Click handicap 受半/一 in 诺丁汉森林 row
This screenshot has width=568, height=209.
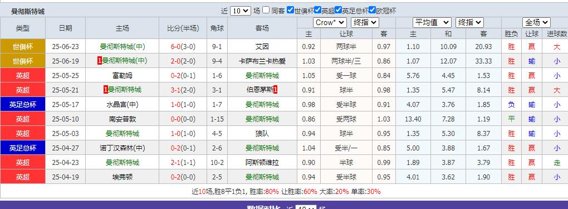pyautogui.click(x=346, y=148)
